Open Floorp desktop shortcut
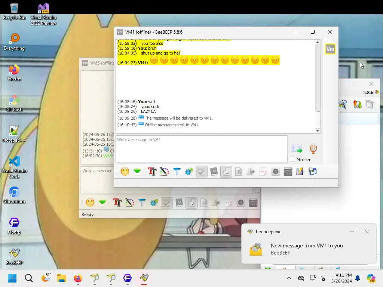This screenshot has height=287, width=383. coord(14,226)
